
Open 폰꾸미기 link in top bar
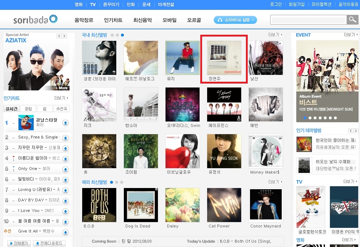point(111,4)
